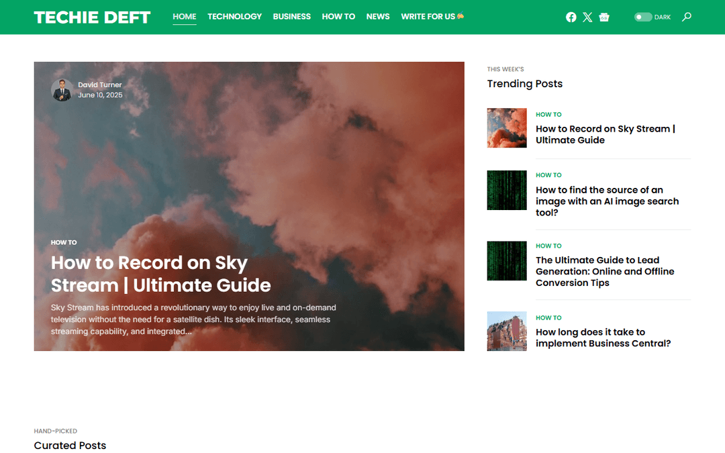
Task: Click HOW TO tag above AI image search post
Action: [549, 174]
